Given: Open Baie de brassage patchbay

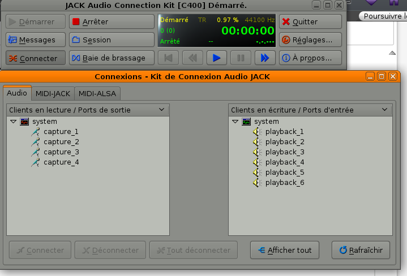Looking at the screenshot, I should 112,58.
